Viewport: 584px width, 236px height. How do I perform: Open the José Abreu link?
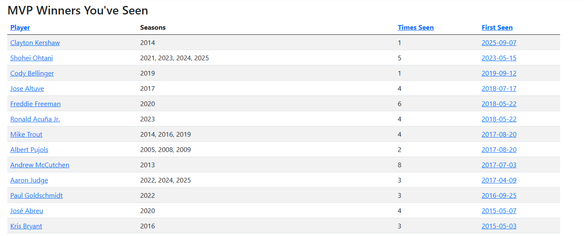(x=27, y=211)
